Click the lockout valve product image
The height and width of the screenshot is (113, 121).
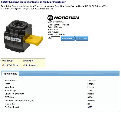coord(23,36)
